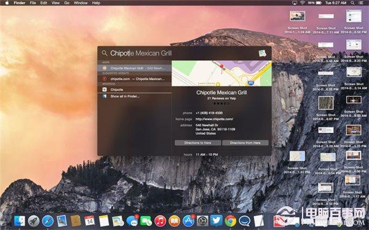This screenshot has width=369, height=230.
Task: Click the Chipotle Mexican Grill preview title
Action: (221, 92)
